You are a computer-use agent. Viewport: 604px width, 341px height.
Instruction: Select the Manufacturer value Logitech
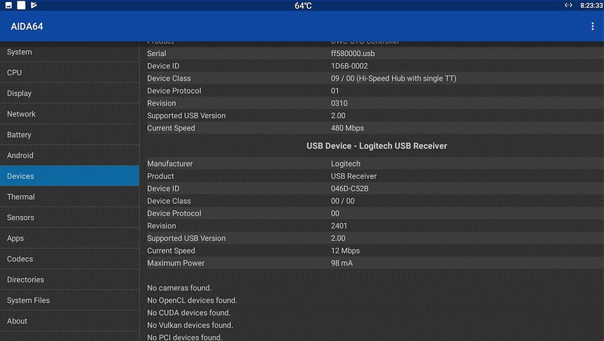345,164
